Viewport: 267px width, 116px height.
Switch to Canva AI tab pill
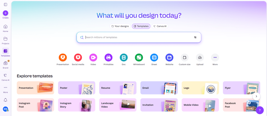pos(160,26)
